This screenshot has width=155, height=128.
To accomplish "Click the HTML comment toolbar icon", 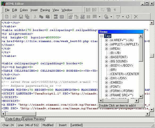I will (103, 10).
